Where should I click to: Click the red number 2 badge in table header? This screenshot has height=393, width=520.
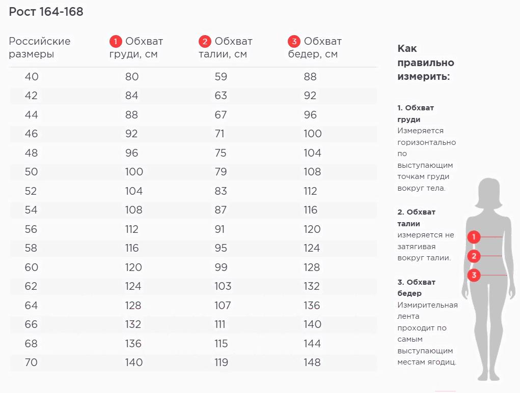(x=205, y=42)
